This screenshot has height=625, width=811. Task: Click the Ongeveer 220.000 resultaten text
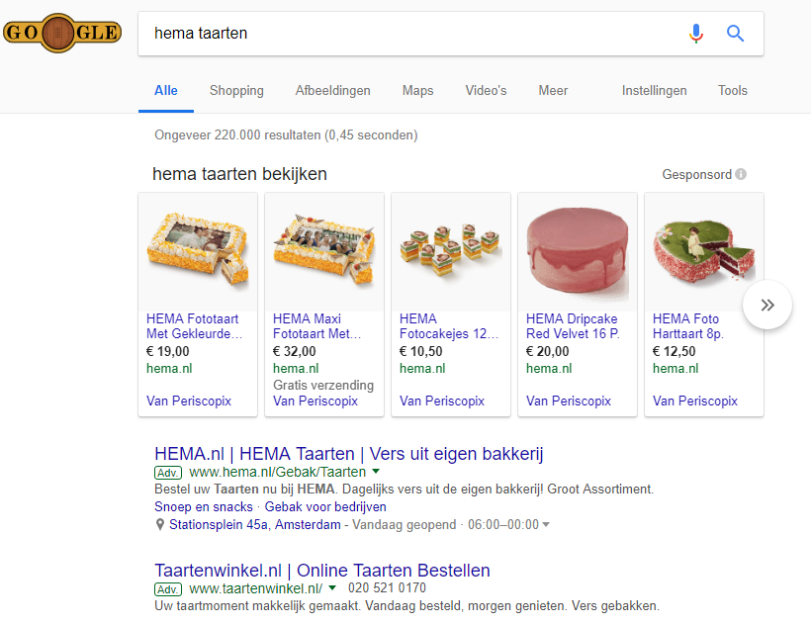(x=286, y=134)
